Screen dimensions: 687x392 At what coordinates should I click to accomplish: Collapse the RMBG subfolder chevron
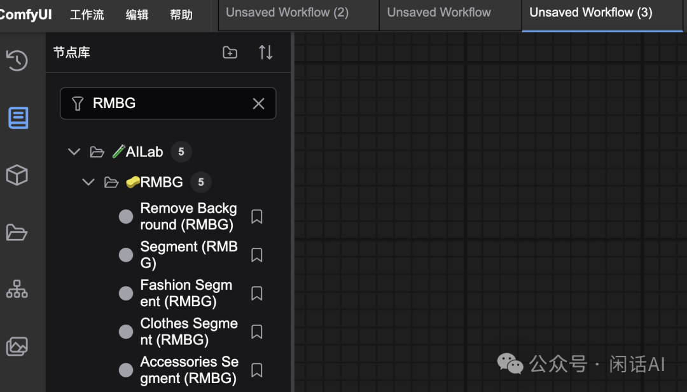click(88, 182)
